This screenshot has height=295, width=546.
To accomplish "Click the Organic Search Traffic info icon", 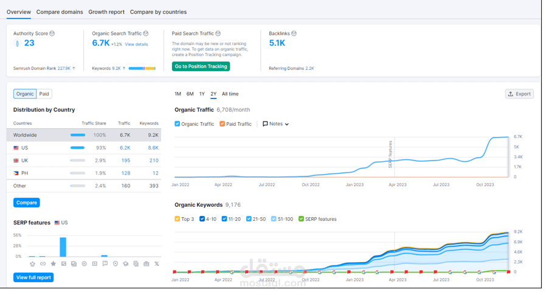I will pyautogui.click(x=146, y=33).
